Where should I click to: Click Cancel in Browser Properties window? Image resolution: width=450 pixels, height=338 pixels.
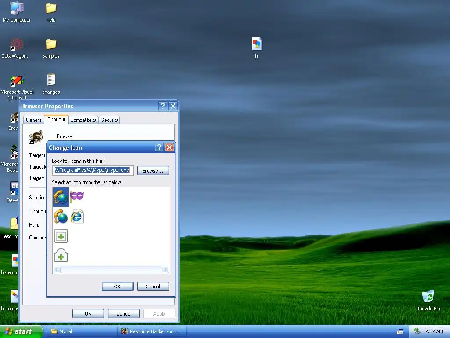123,314
